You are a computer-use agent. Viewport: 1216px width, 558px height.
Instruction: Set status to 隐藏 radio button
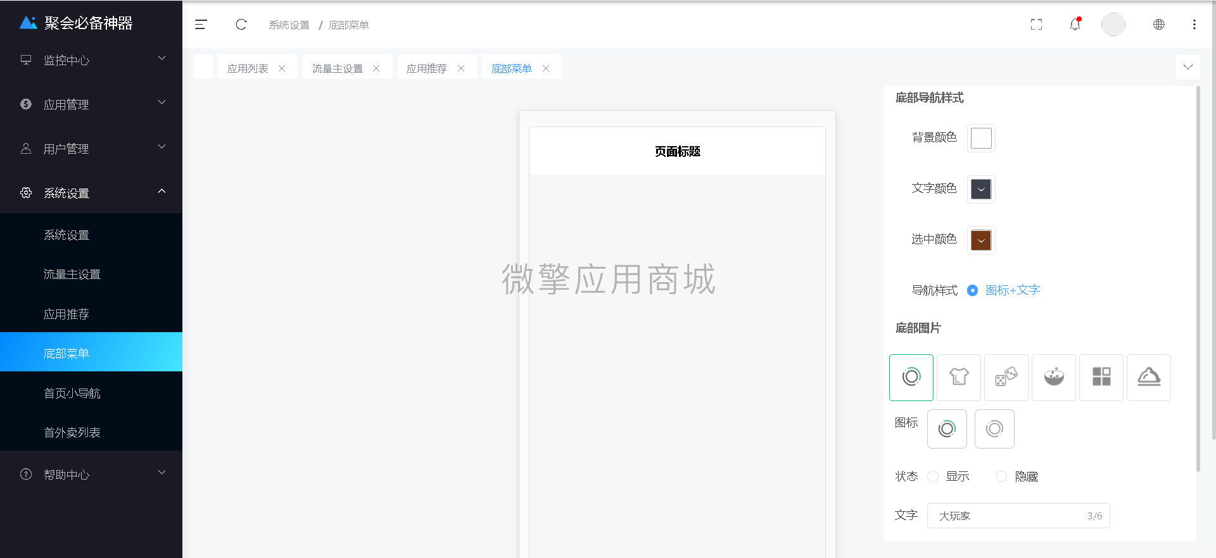click(x=1001, y=476)
